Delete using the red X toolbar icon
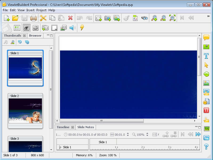The height and width of the screenshot is (160, 213). (70, 18)
